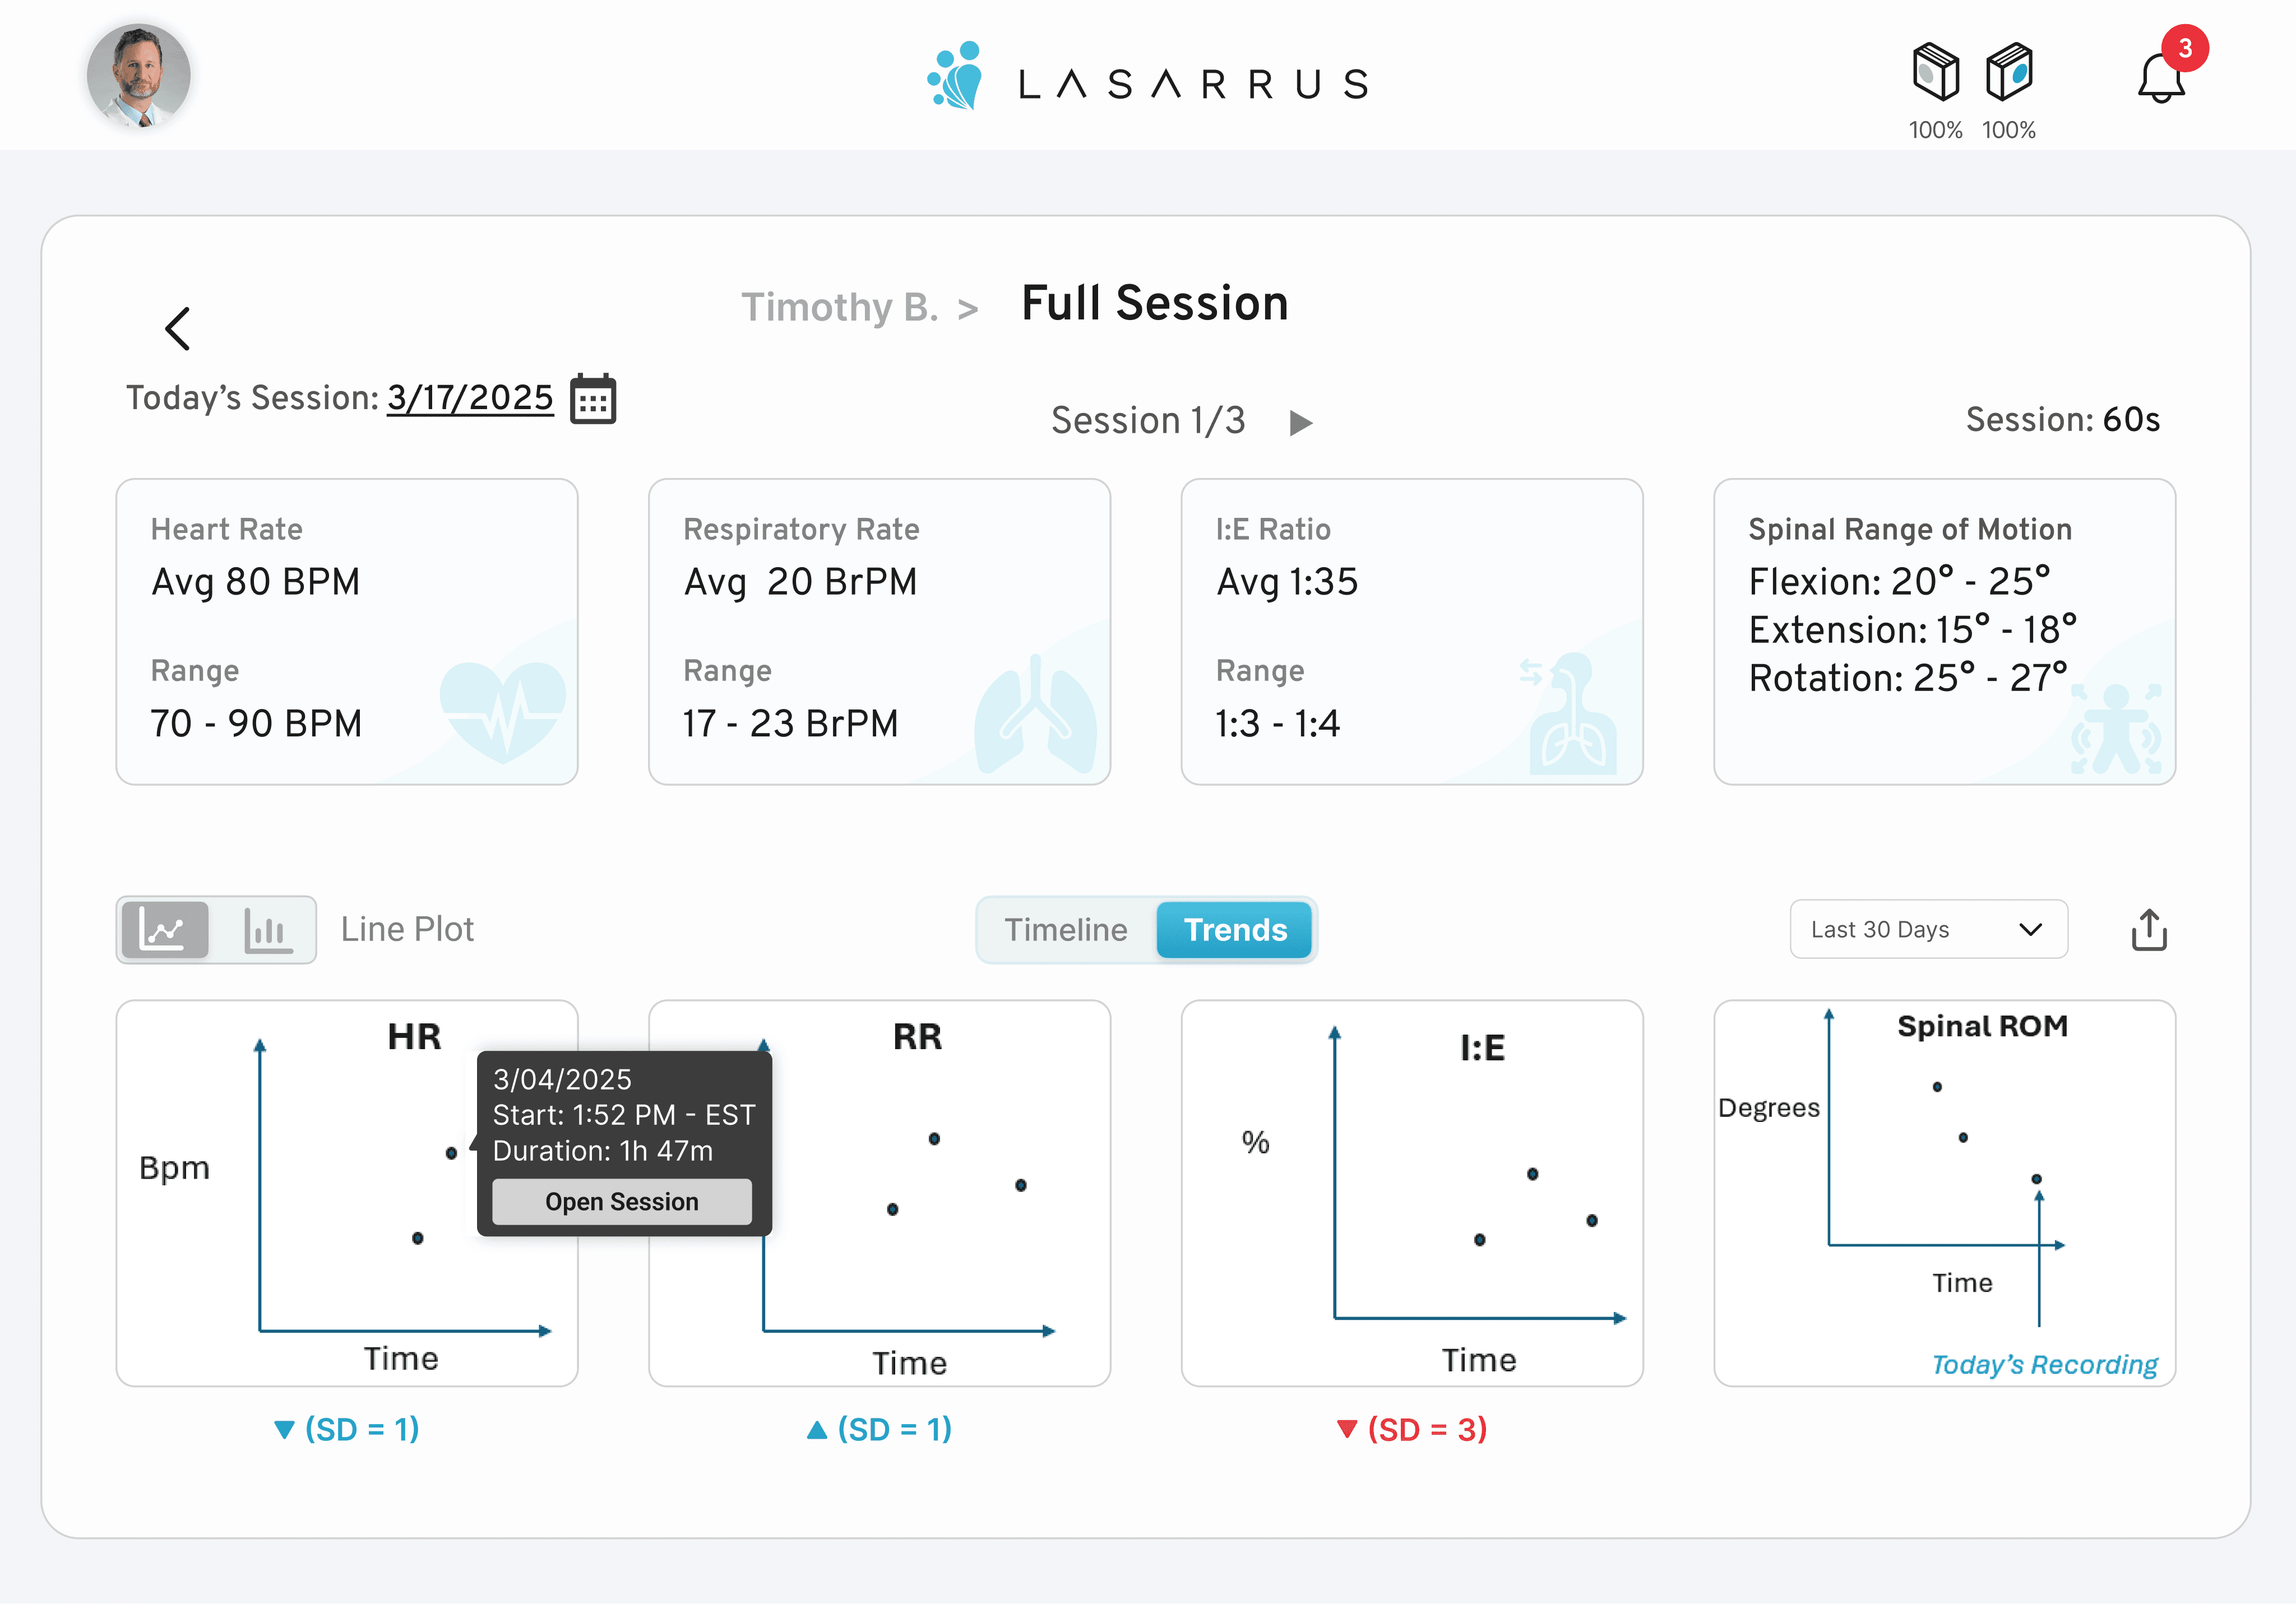Viewport: 2296px width, 1604px height.
Task: Click Today's Recording marker on Spinal ROM chart
Action: [x=2036, y=1180]
